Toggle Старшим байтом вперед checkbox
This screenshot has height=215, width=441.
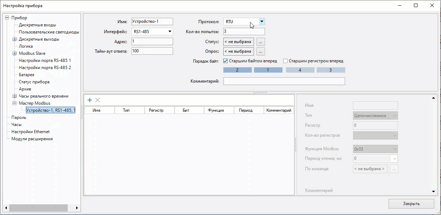point(225,61)
